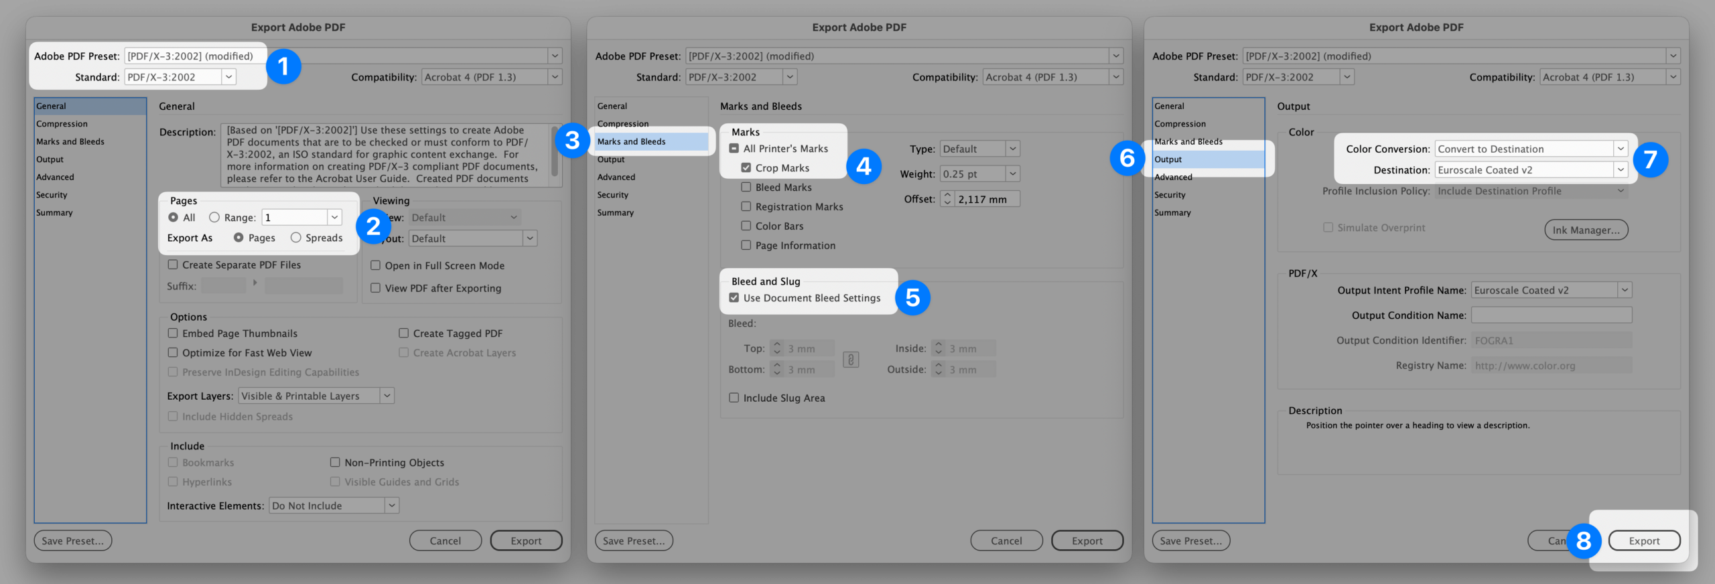
Task: Click the chain link icon between bleed fields
Action: (x=851, y=360)
